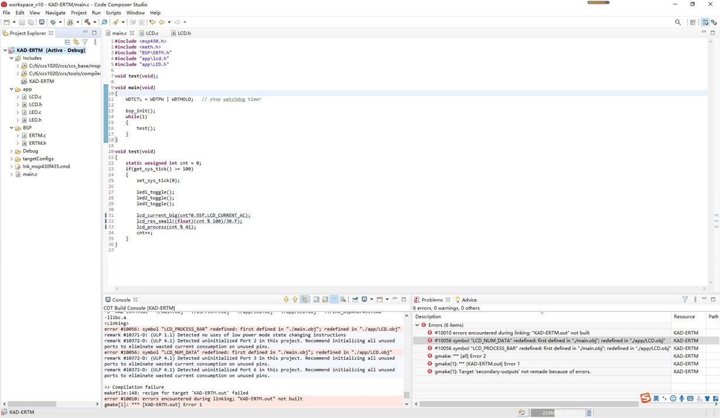720x418 pixels.
Task: Select ERTM.c in the Project Explorer
Action: (37, 135)
